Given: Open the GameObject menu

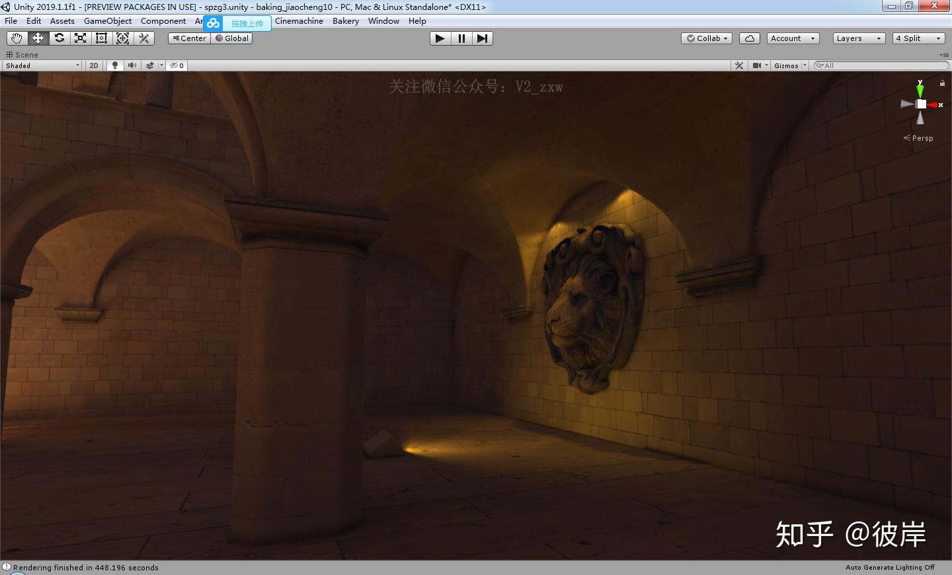Looking at the screenshot, I should click(x=108, y=21).
